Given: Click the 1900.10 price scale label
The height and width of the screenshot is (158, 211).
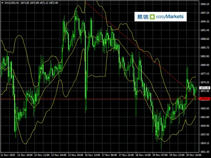Looking at the screenshot, I should pos(205,4).
